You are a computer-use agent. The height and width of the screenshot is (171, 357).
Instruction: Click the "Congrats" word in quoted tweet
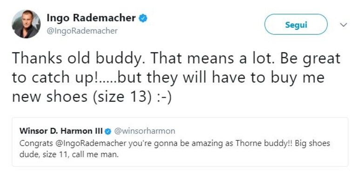40,144
